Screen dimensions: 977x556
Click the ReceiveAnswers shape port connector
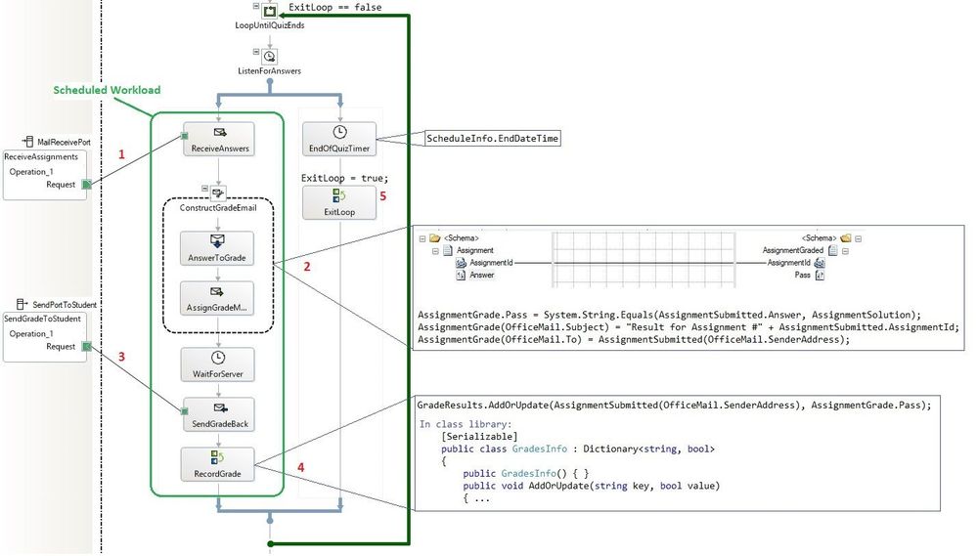[x=185, y=136]
